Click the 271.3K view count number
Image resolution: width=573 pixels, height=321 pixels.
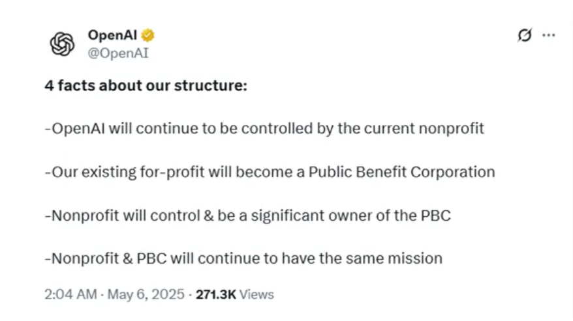(215, 294)
